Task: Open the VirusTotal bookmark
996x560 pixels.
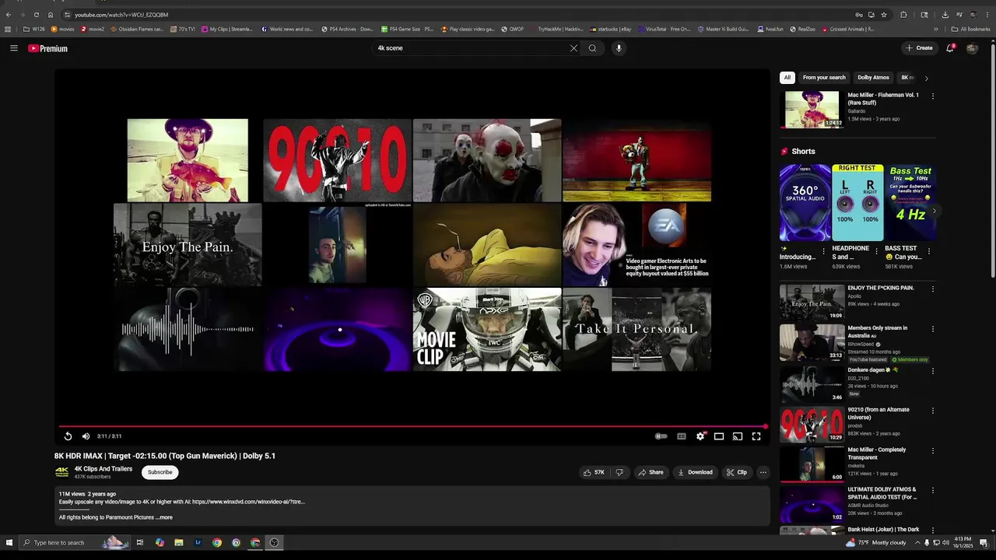Action: [x=664, y=30]
